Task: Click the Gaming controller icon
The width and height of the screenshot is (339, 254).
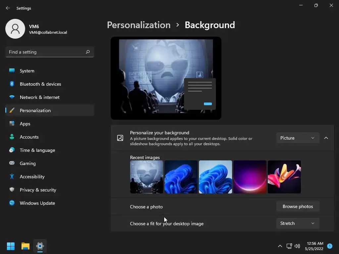Action: [12, 163]
